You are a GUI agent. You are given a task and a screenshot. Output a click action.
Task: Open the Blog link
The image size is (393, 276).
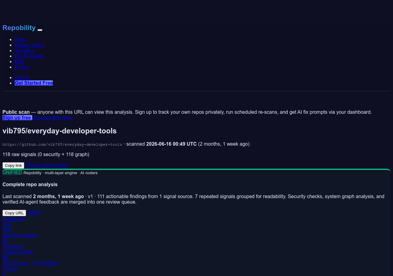(x=20, y=61)
